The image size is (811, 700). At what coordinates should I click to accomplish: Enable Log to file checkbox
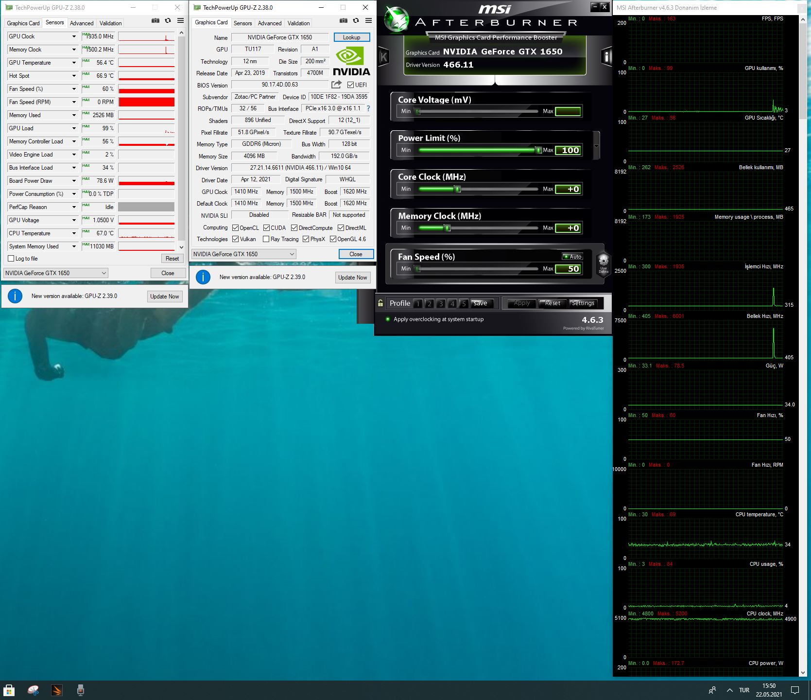pyautogui.click(x=11, y=259)
